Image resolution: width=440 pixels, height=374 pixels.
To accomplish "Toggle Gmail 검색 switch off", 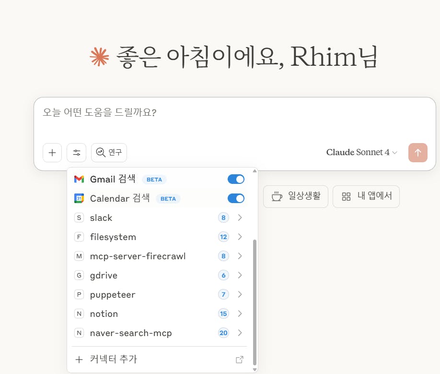I will point(236,179).
